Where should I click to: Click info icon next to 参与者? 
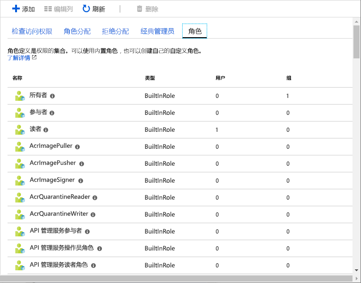point(52,113)
